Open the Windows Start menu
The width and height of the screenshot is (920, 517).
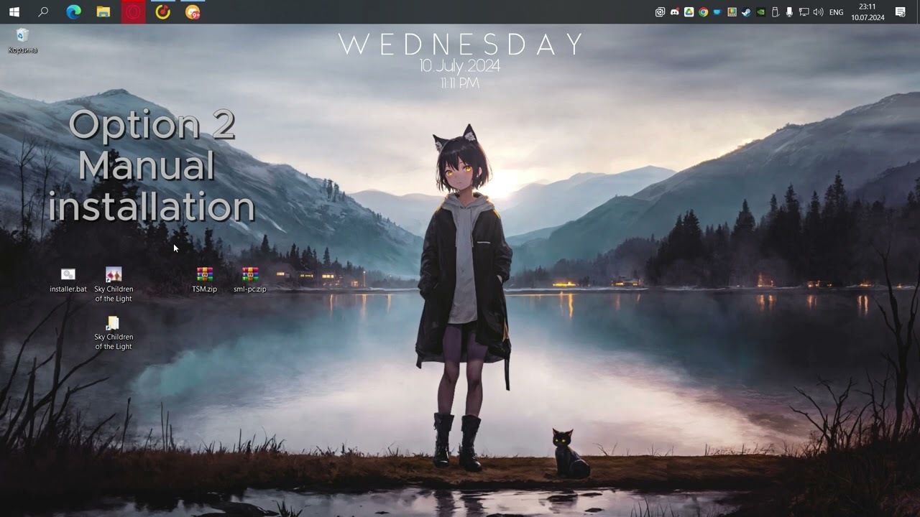[14, 12]
